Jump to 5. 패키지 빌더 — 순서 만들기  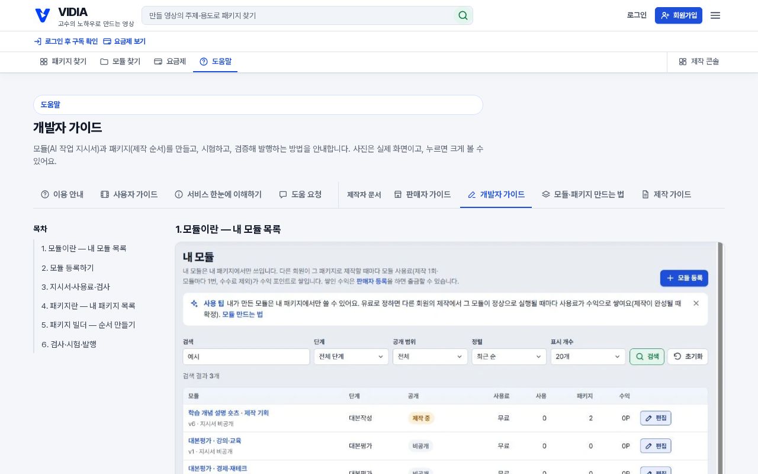tap(88, 325)
